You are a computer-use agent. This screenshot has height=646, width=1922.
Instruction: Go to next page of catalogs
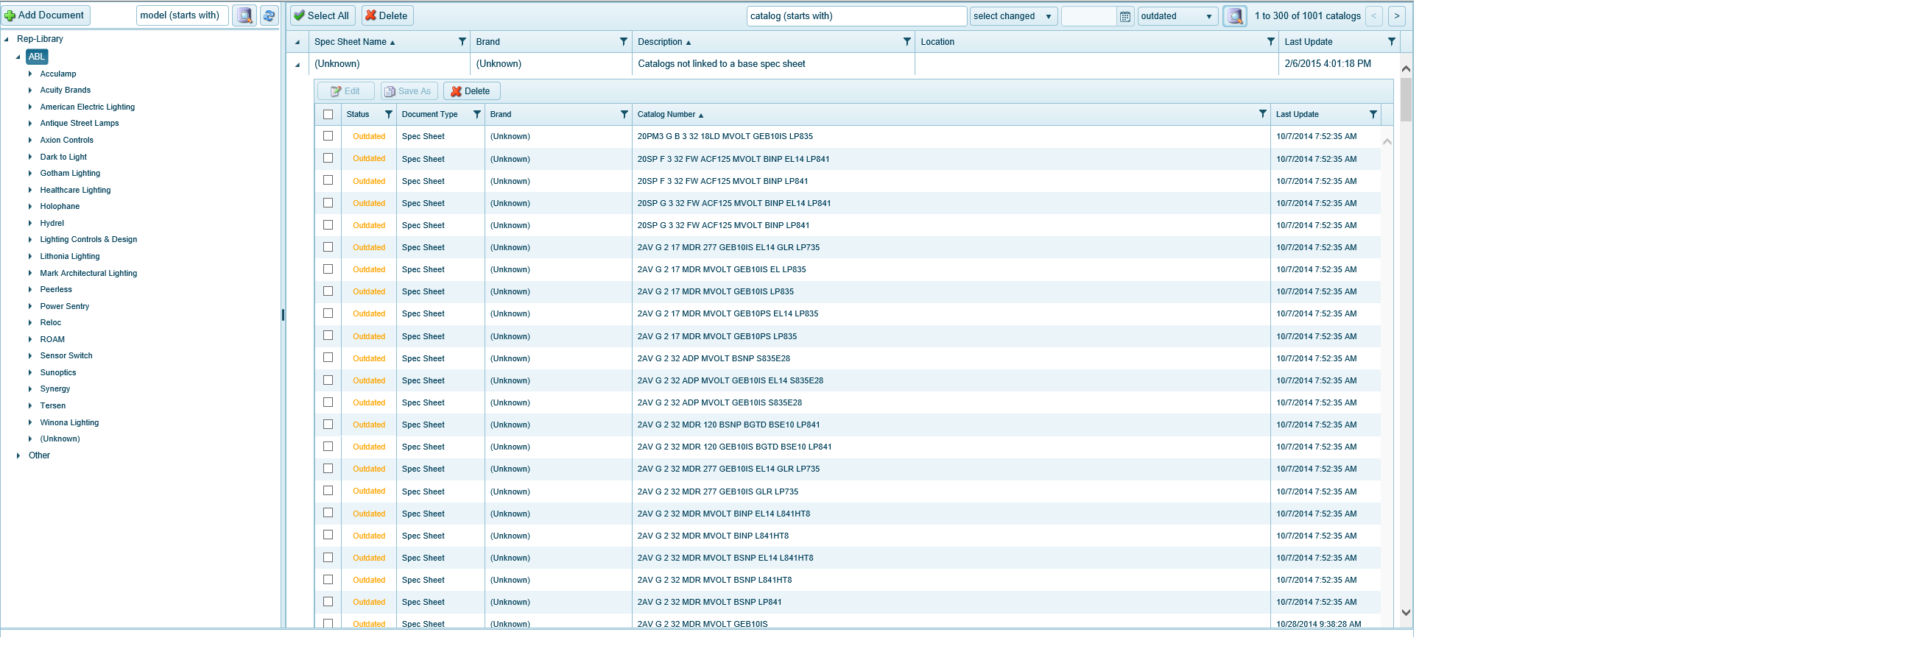click(x=1396, y=15)
